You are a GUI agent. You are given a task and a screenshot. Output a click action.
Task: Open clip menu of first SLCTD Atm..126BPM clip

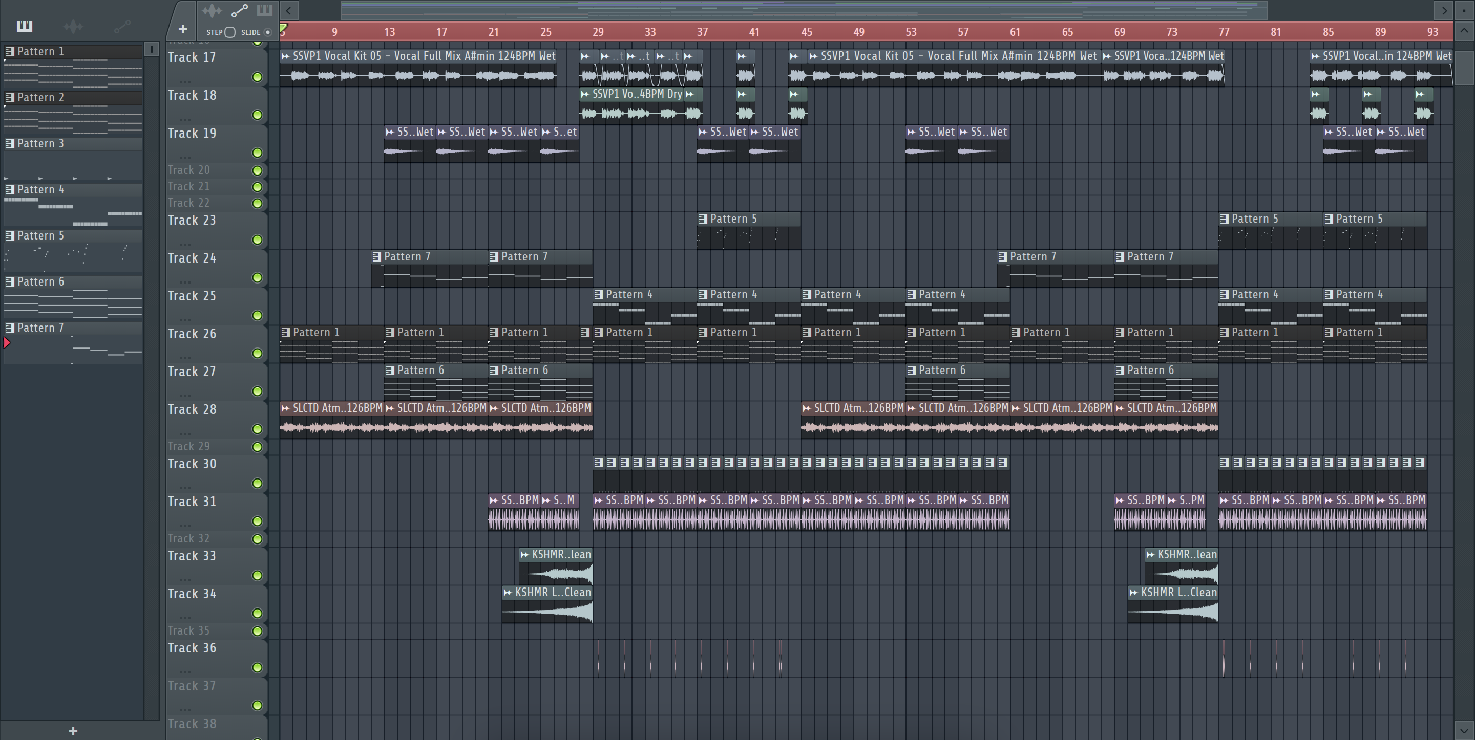[x=285, y=408]
